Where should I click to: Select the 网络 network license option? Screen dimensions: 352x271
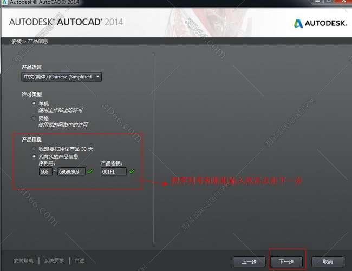click(35, 118)
